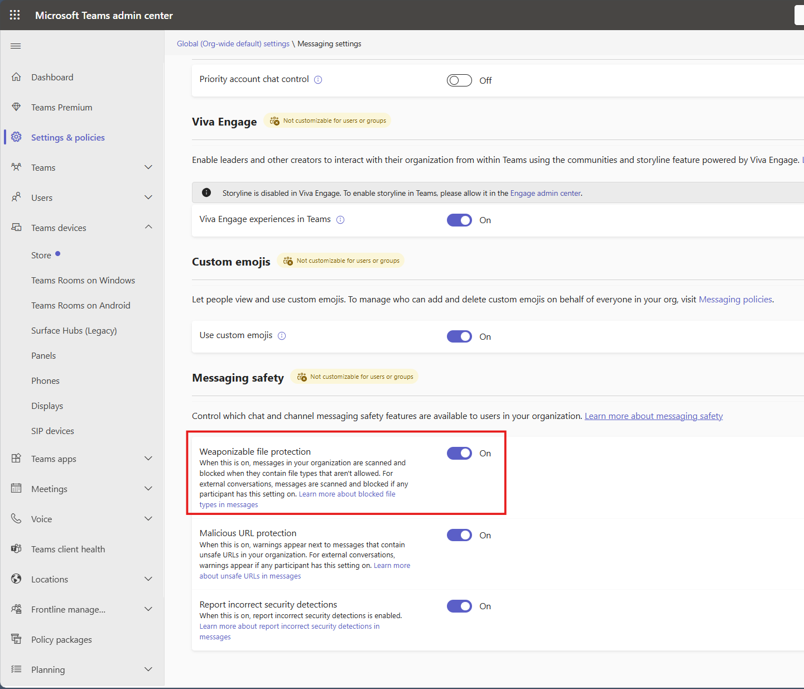Toggle Malicious URL protection off
Viewport: 804px width, 689px height.
click(459, 535)
